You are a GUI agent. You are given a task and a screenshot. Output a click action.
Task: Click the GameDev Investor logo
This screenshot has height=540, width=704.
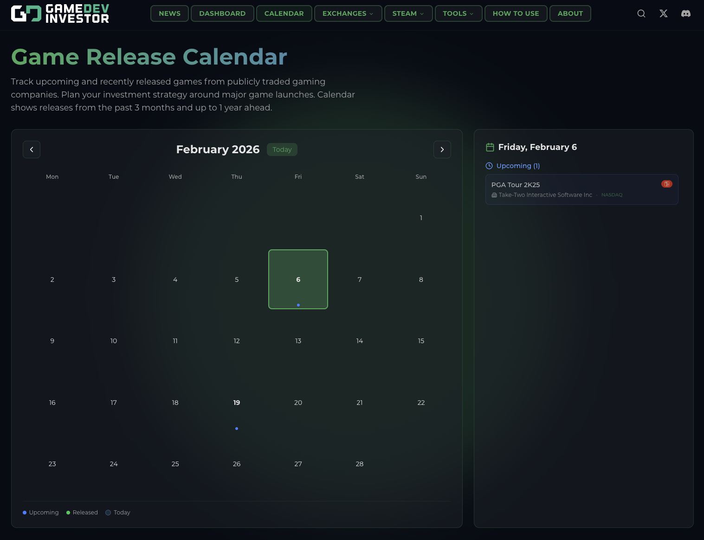pyautogui.click(x=60, y=14)
